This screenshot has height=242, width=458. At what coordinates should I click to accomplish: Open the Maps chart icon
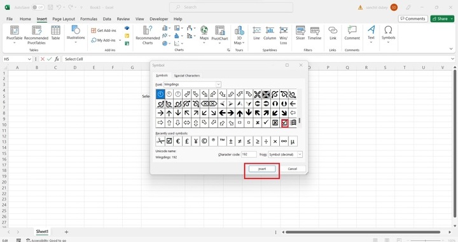pos(204,34)
